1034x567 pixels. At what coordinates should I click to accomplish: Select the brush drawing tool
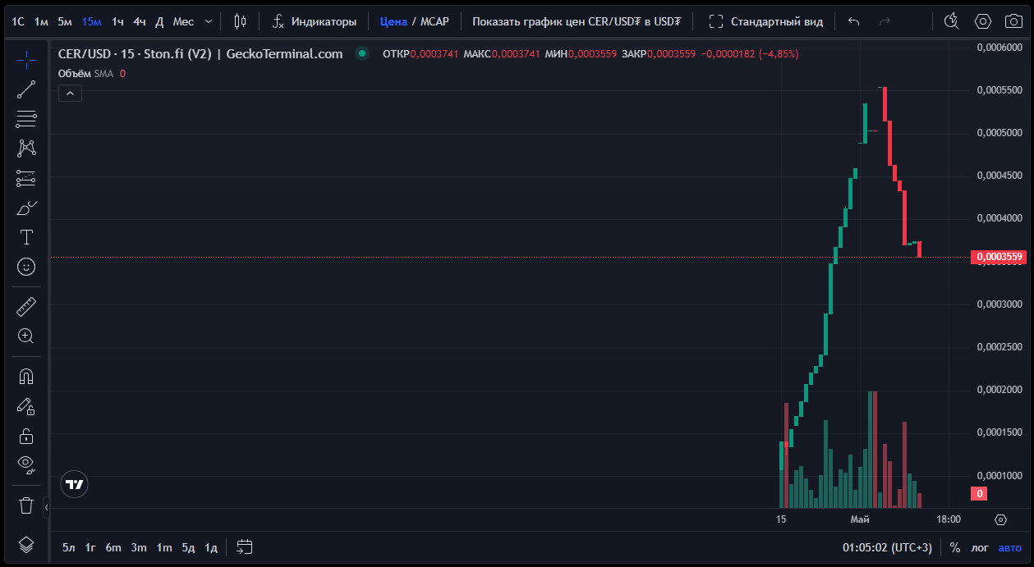click(26, 208)
